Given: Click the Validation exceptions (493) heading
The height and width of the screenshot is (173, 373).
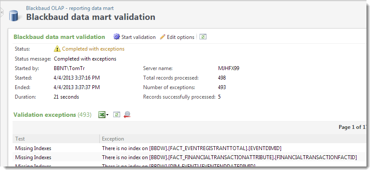Looking at the screenshot, I should coord(52,115).
